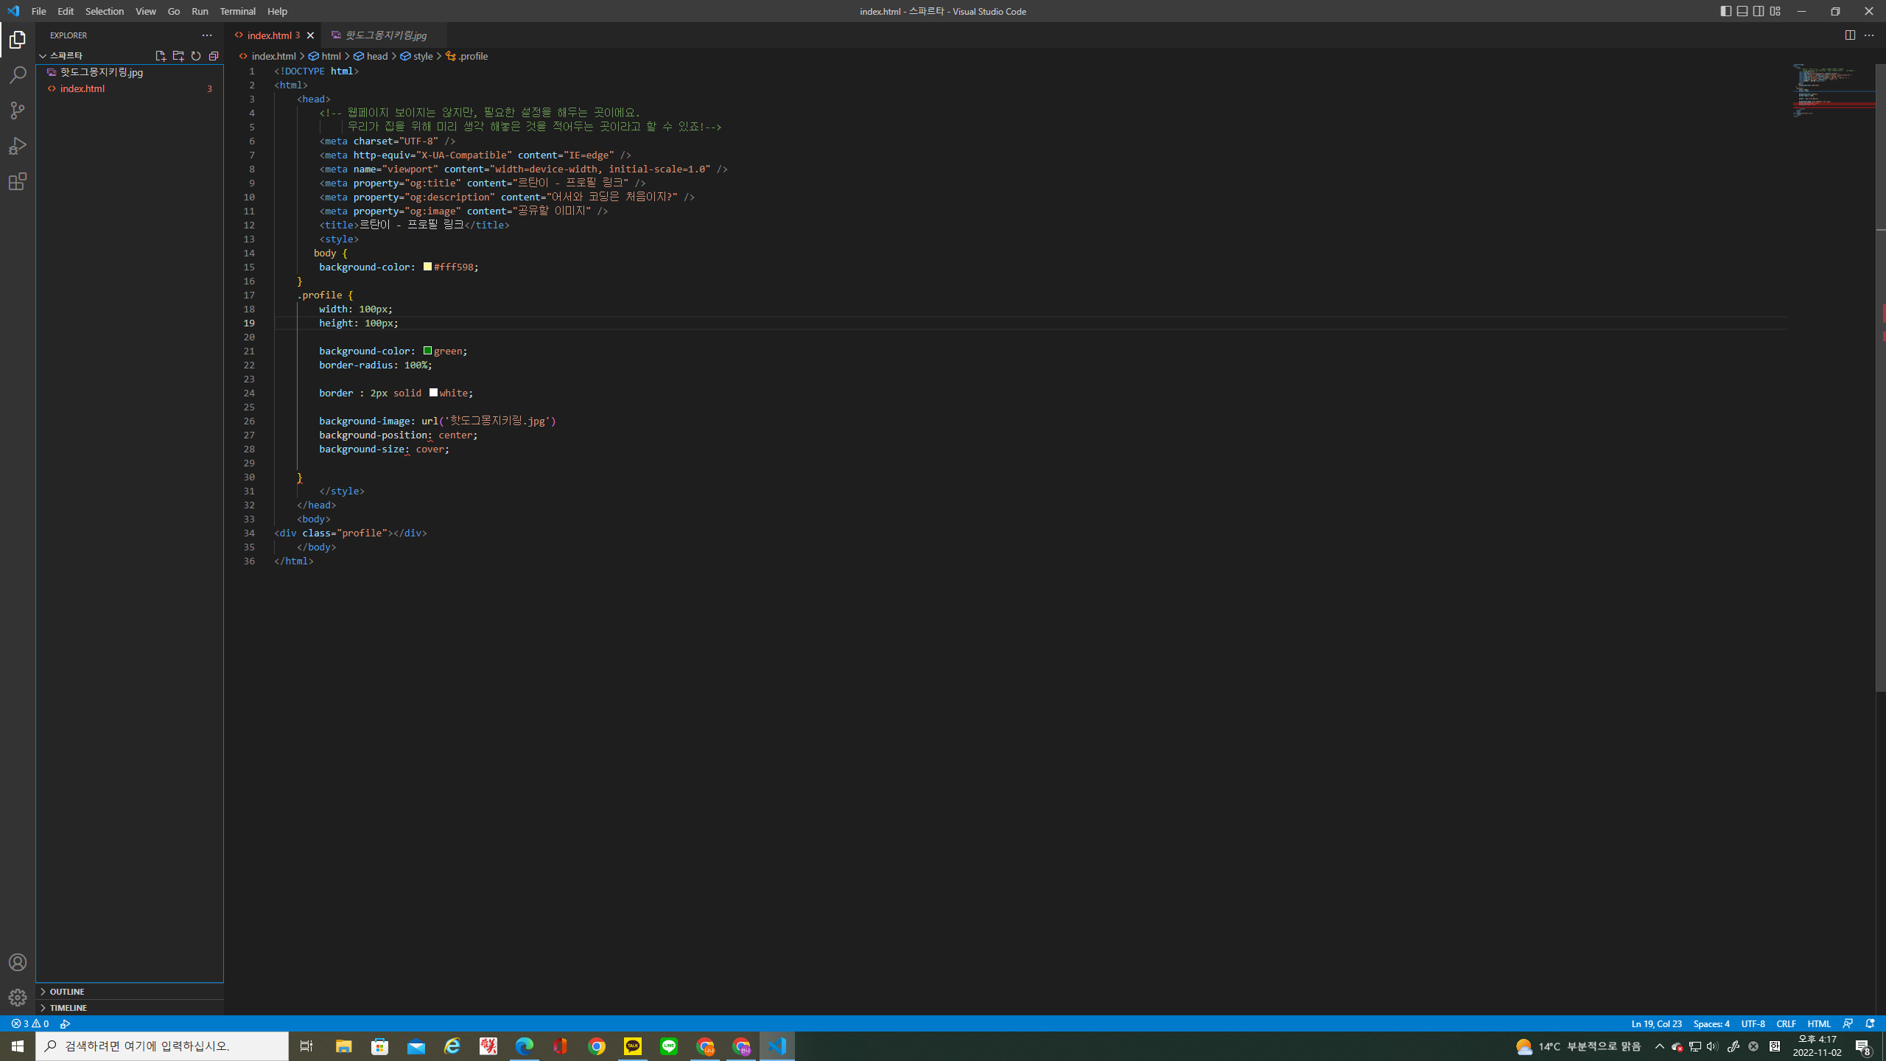
Task: Select 핫도그뭉지키링.jpg in the Explorer tree
Action: coord(130,72)
